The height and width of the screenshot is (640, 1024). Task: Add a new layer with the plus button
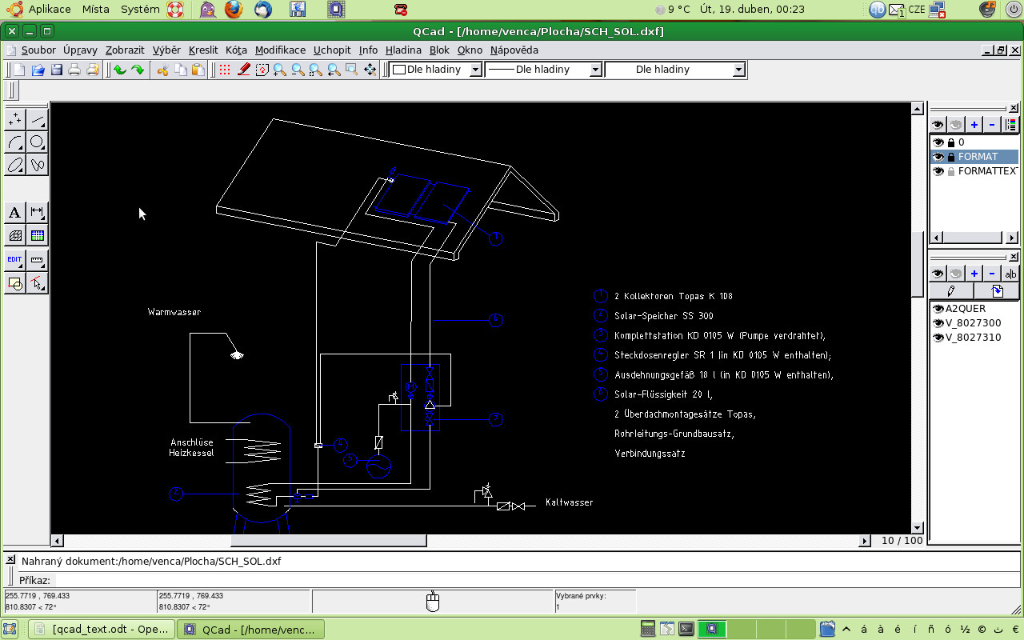click(x=974, y=125)
